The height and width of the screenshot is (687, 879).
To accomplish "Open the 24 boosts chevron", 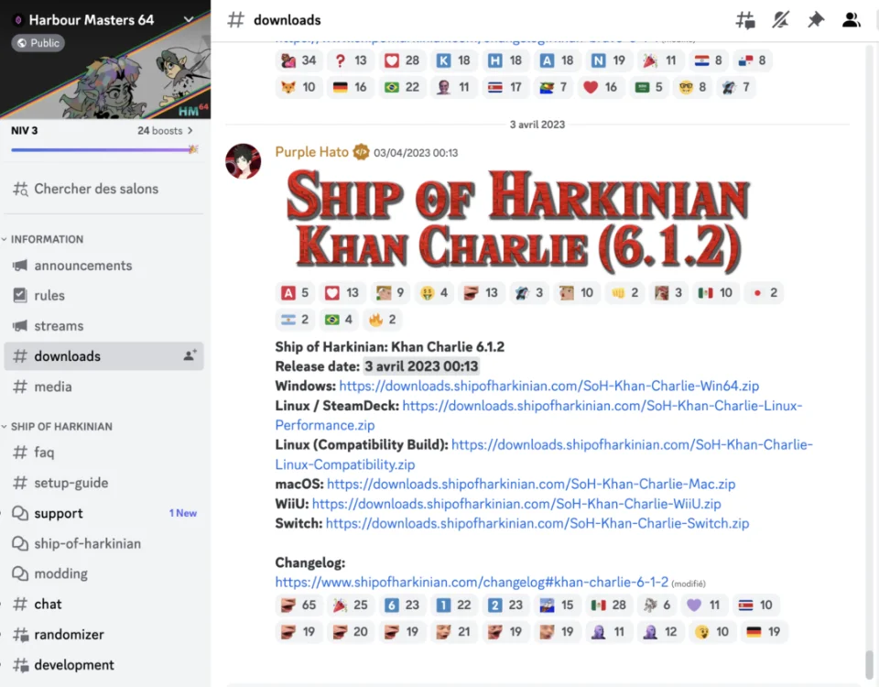I will 190,131.
